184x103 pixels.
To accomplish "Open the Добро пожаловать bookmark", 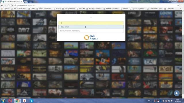I will tap(44, 9).
